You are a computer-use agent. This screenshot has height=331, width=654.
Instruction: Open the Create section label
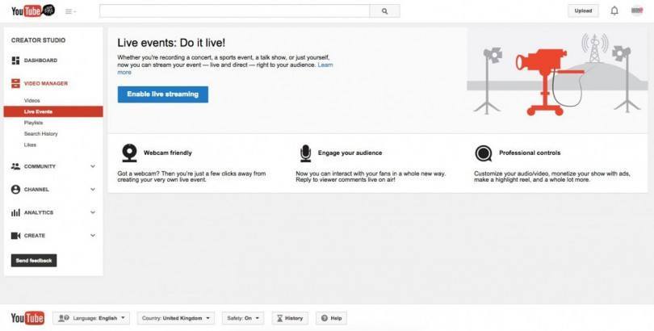click(x=35, y=236)
